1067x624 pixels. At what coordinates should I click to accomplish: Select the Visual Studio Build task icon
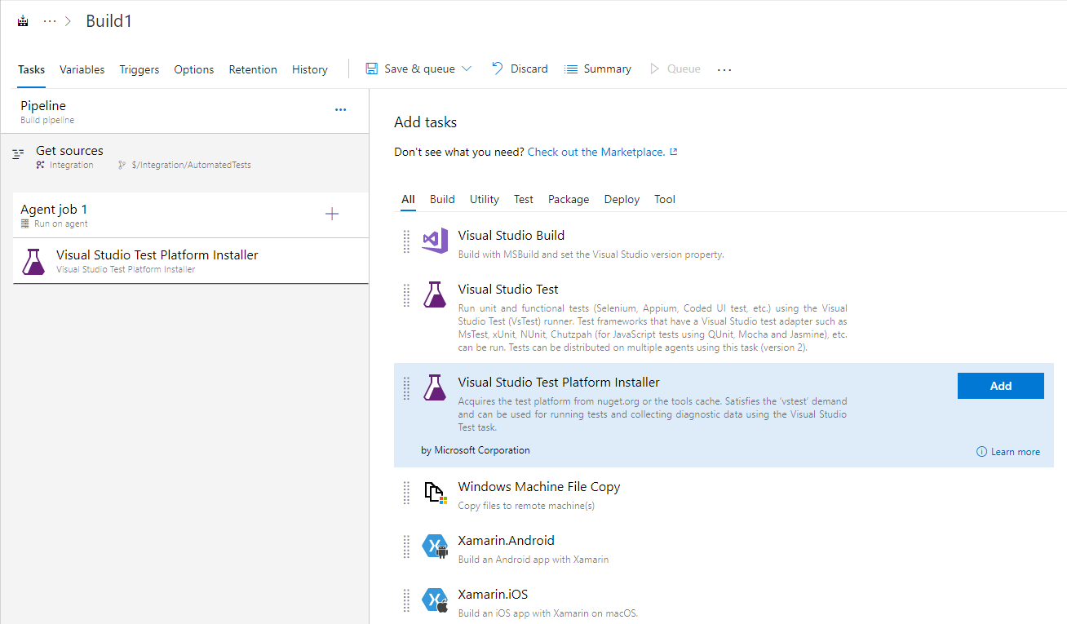pyautogui.click(x=435, y=241)
